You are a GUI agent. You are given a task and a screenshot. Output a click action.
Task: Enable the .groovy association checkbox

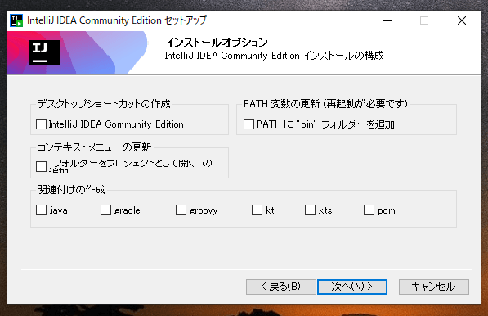(181, 210)
